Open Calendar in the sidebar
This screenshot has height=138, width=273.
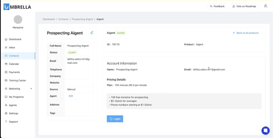[14, 64]
